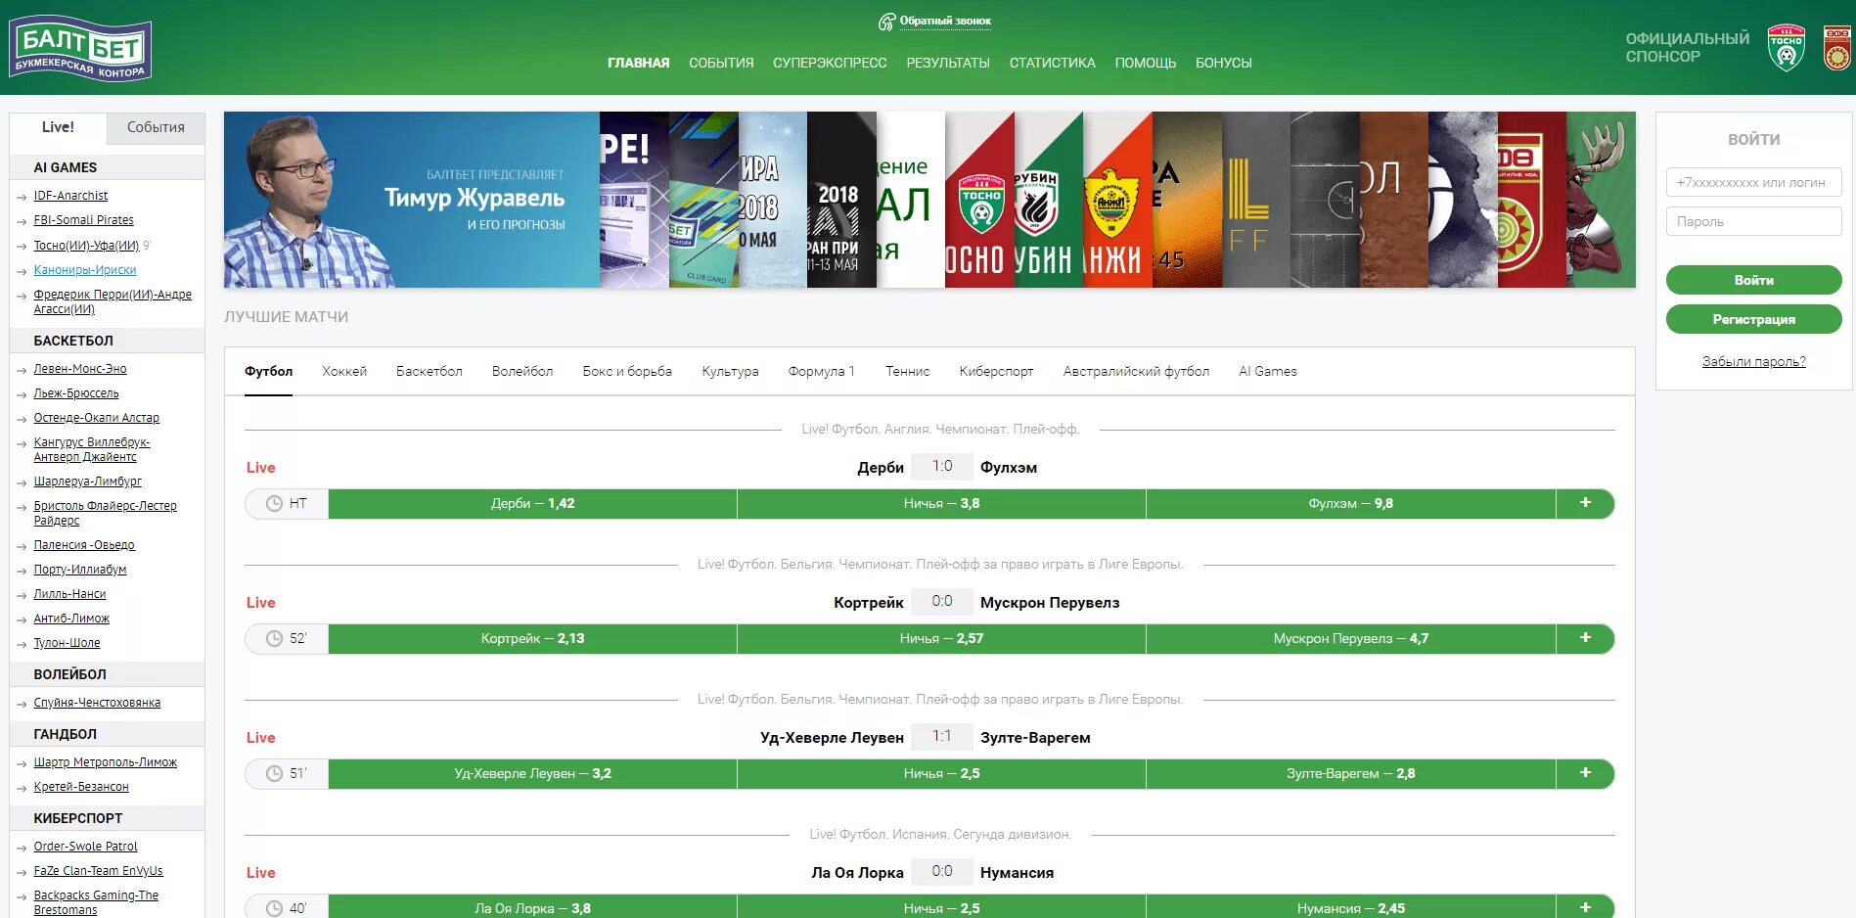
Task: Open the Лилль-Нанси sidebar link
Action: (x=69, y=594)
